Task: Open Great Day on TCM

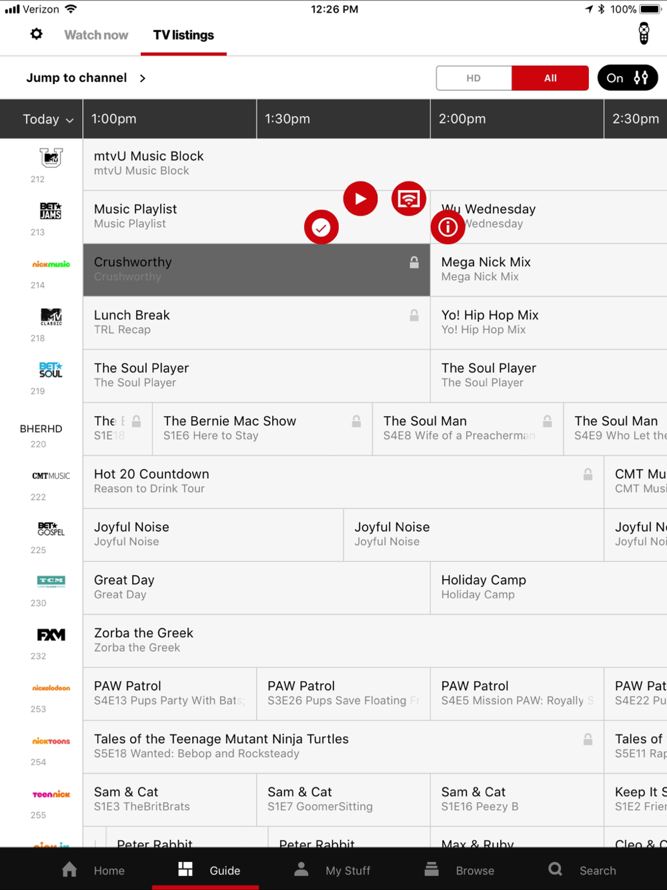Action: pyautogui.click(x=256, y=588)
